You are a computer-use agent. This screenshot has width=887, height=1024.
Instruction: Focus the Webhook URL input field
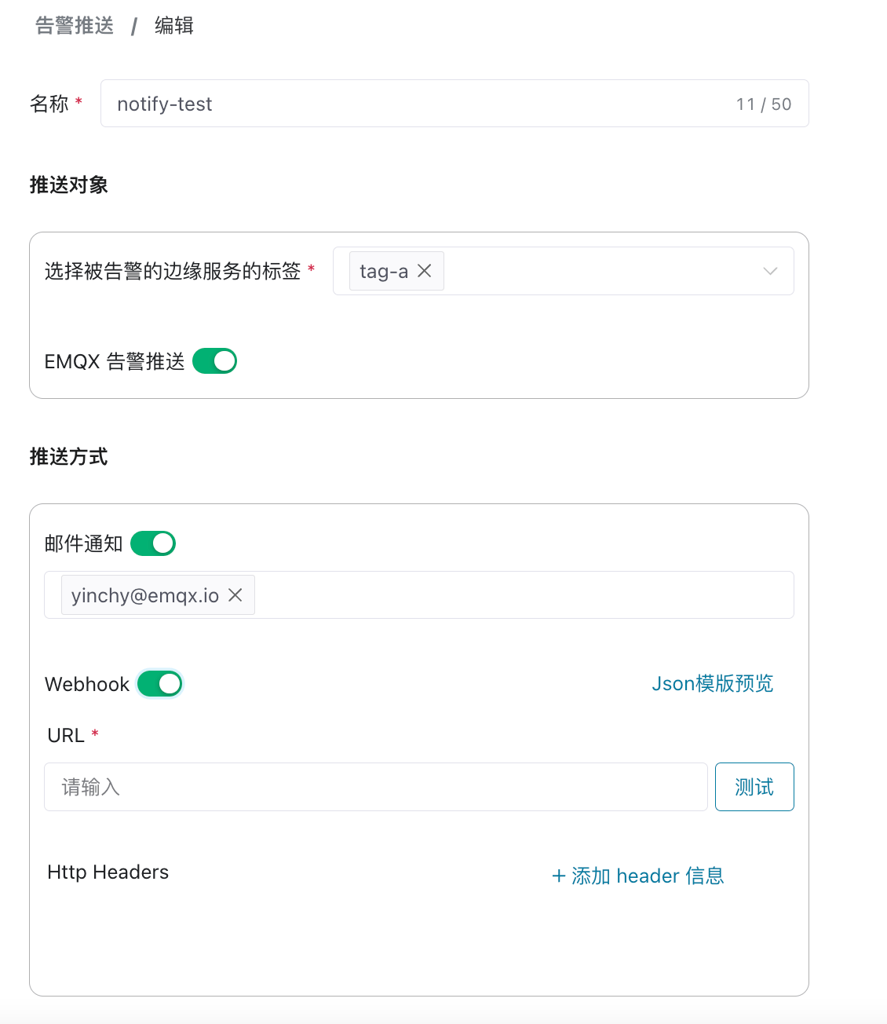click(x=375, y=787)
